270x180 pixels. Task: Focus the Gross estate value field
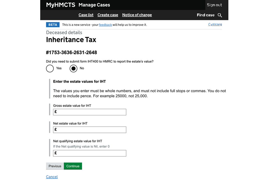(x=89, y=112)
